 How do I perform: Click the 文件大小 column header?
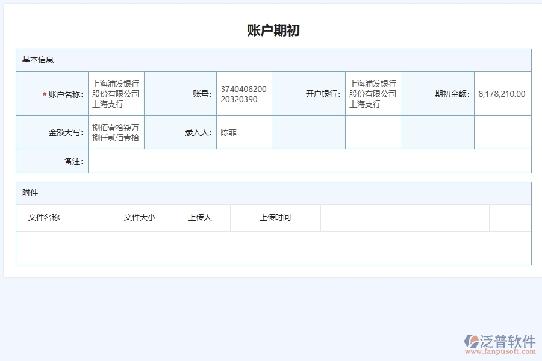click(140, 218)
